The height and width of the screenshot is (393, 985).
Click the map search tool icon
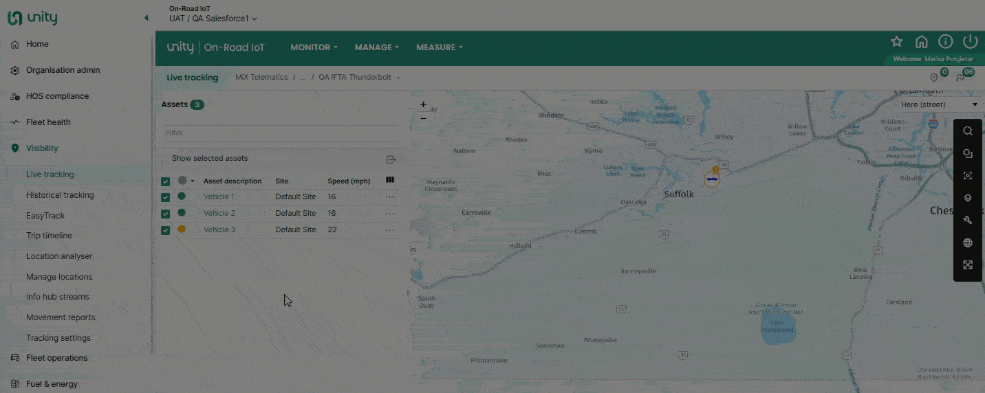coord(968,131)
